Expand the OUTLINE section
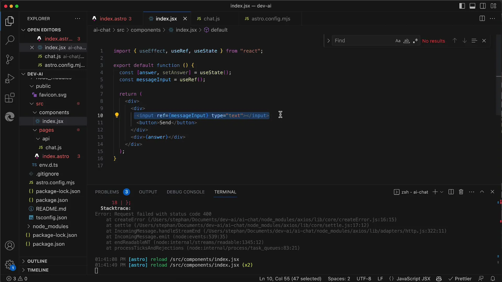Viewport: 502px width, 282px height. pyautogui.click(x=37, y=261)
